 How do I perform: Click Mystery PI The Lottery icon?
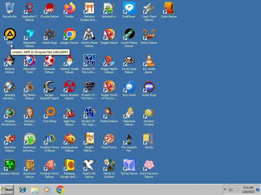(89, 60)
